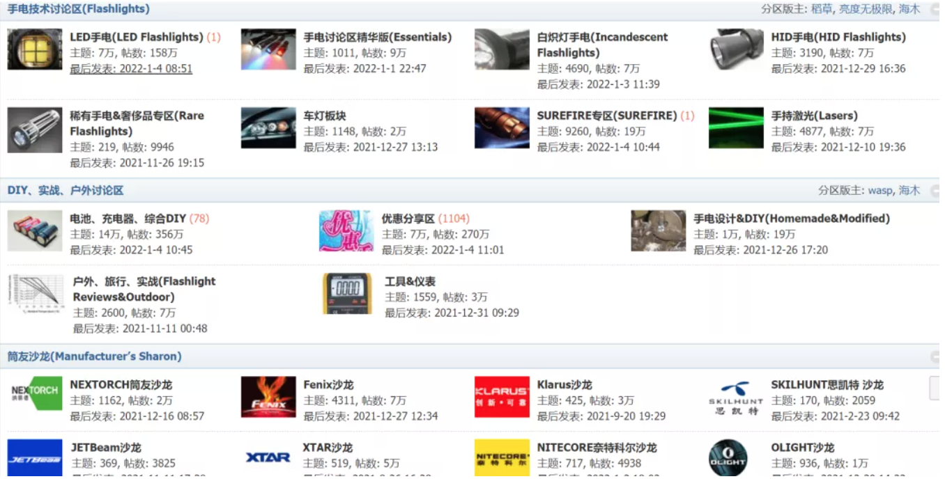Select the Fenix flame logo icon
Image resolution: width=945 pixels, height=479 pixels.
coord(268,397)
